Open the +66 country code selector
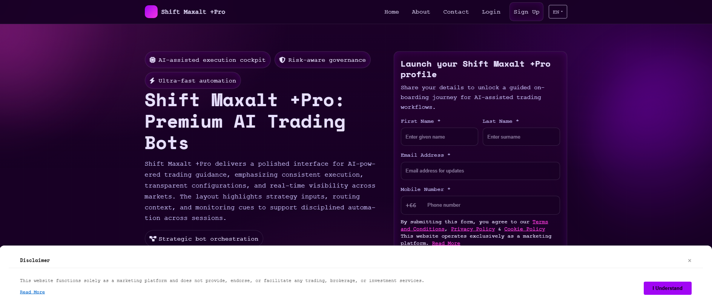This screenshot has width=712, height=308. tap(411, 205)
